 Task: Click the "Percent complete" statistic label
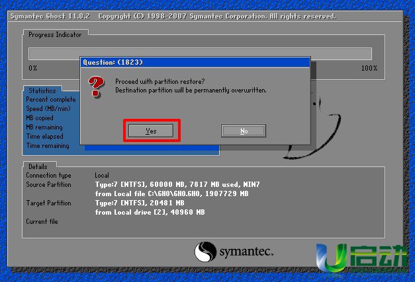[51, 100]
